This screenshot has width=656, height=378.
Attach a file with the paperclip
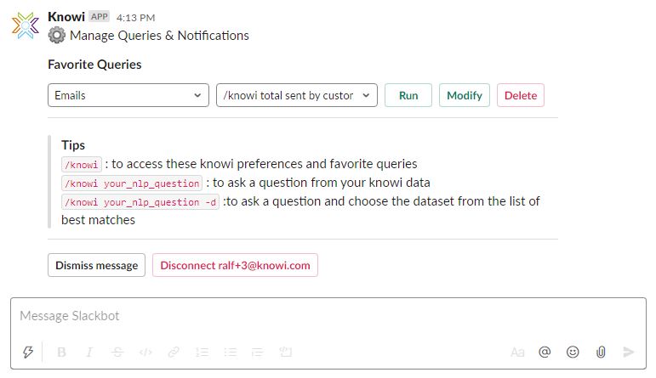601,352
